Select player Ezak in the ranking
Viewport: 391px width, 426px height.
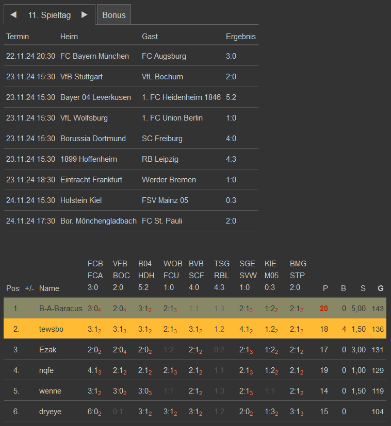point(48,350)
